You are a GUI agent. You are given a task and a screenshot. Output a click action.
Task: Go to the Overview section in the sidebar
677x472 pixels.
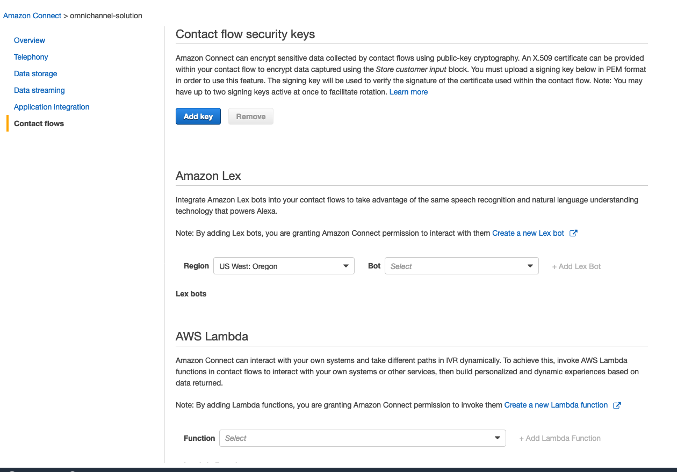coord(30,40)
